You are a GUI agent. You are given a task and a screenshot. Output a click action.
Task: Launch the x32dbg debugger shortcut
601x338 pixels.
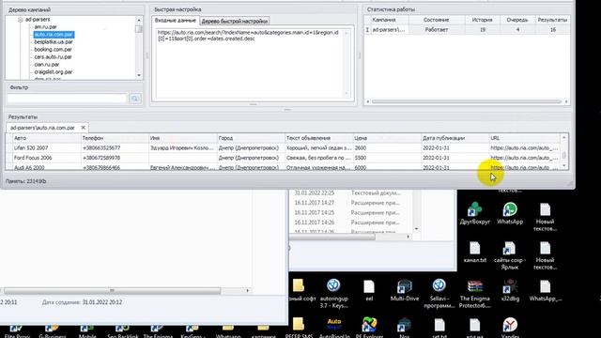510,290
